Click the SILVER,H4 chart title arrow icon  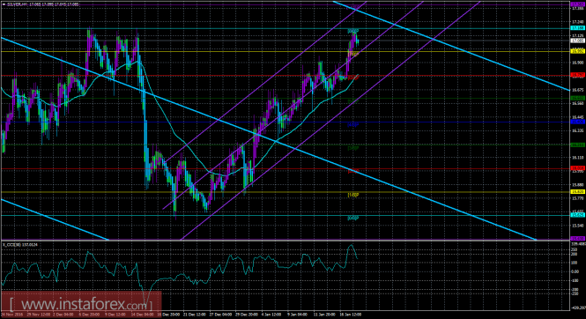click(4, 4)
